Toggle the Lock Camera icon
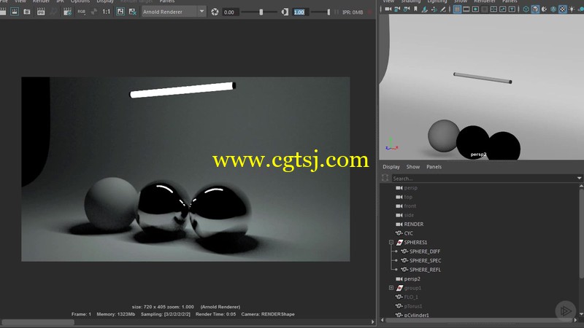This screenshot has height=328, width=584. (x=397, y=9)
